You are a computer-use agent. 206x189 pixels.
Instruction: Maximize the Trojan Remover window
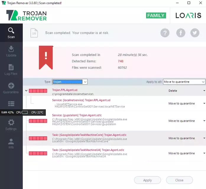[189, 3]
